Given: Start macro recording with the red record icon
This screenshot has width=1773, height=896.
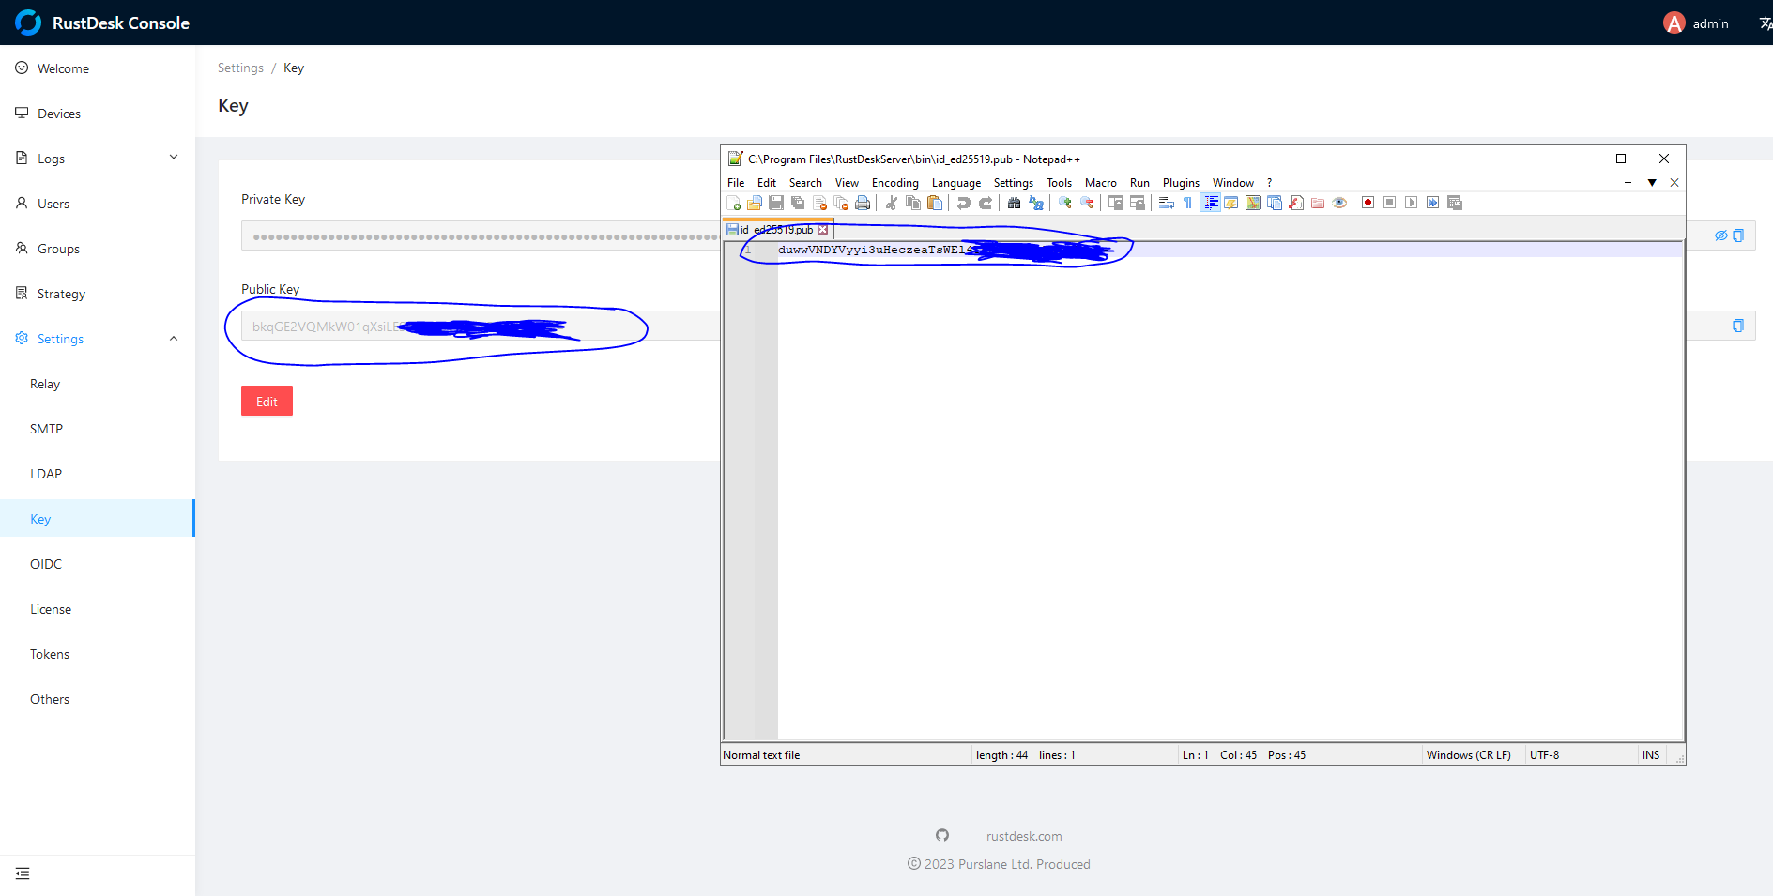Looking at the screenshot, I should pos(1368,203).
